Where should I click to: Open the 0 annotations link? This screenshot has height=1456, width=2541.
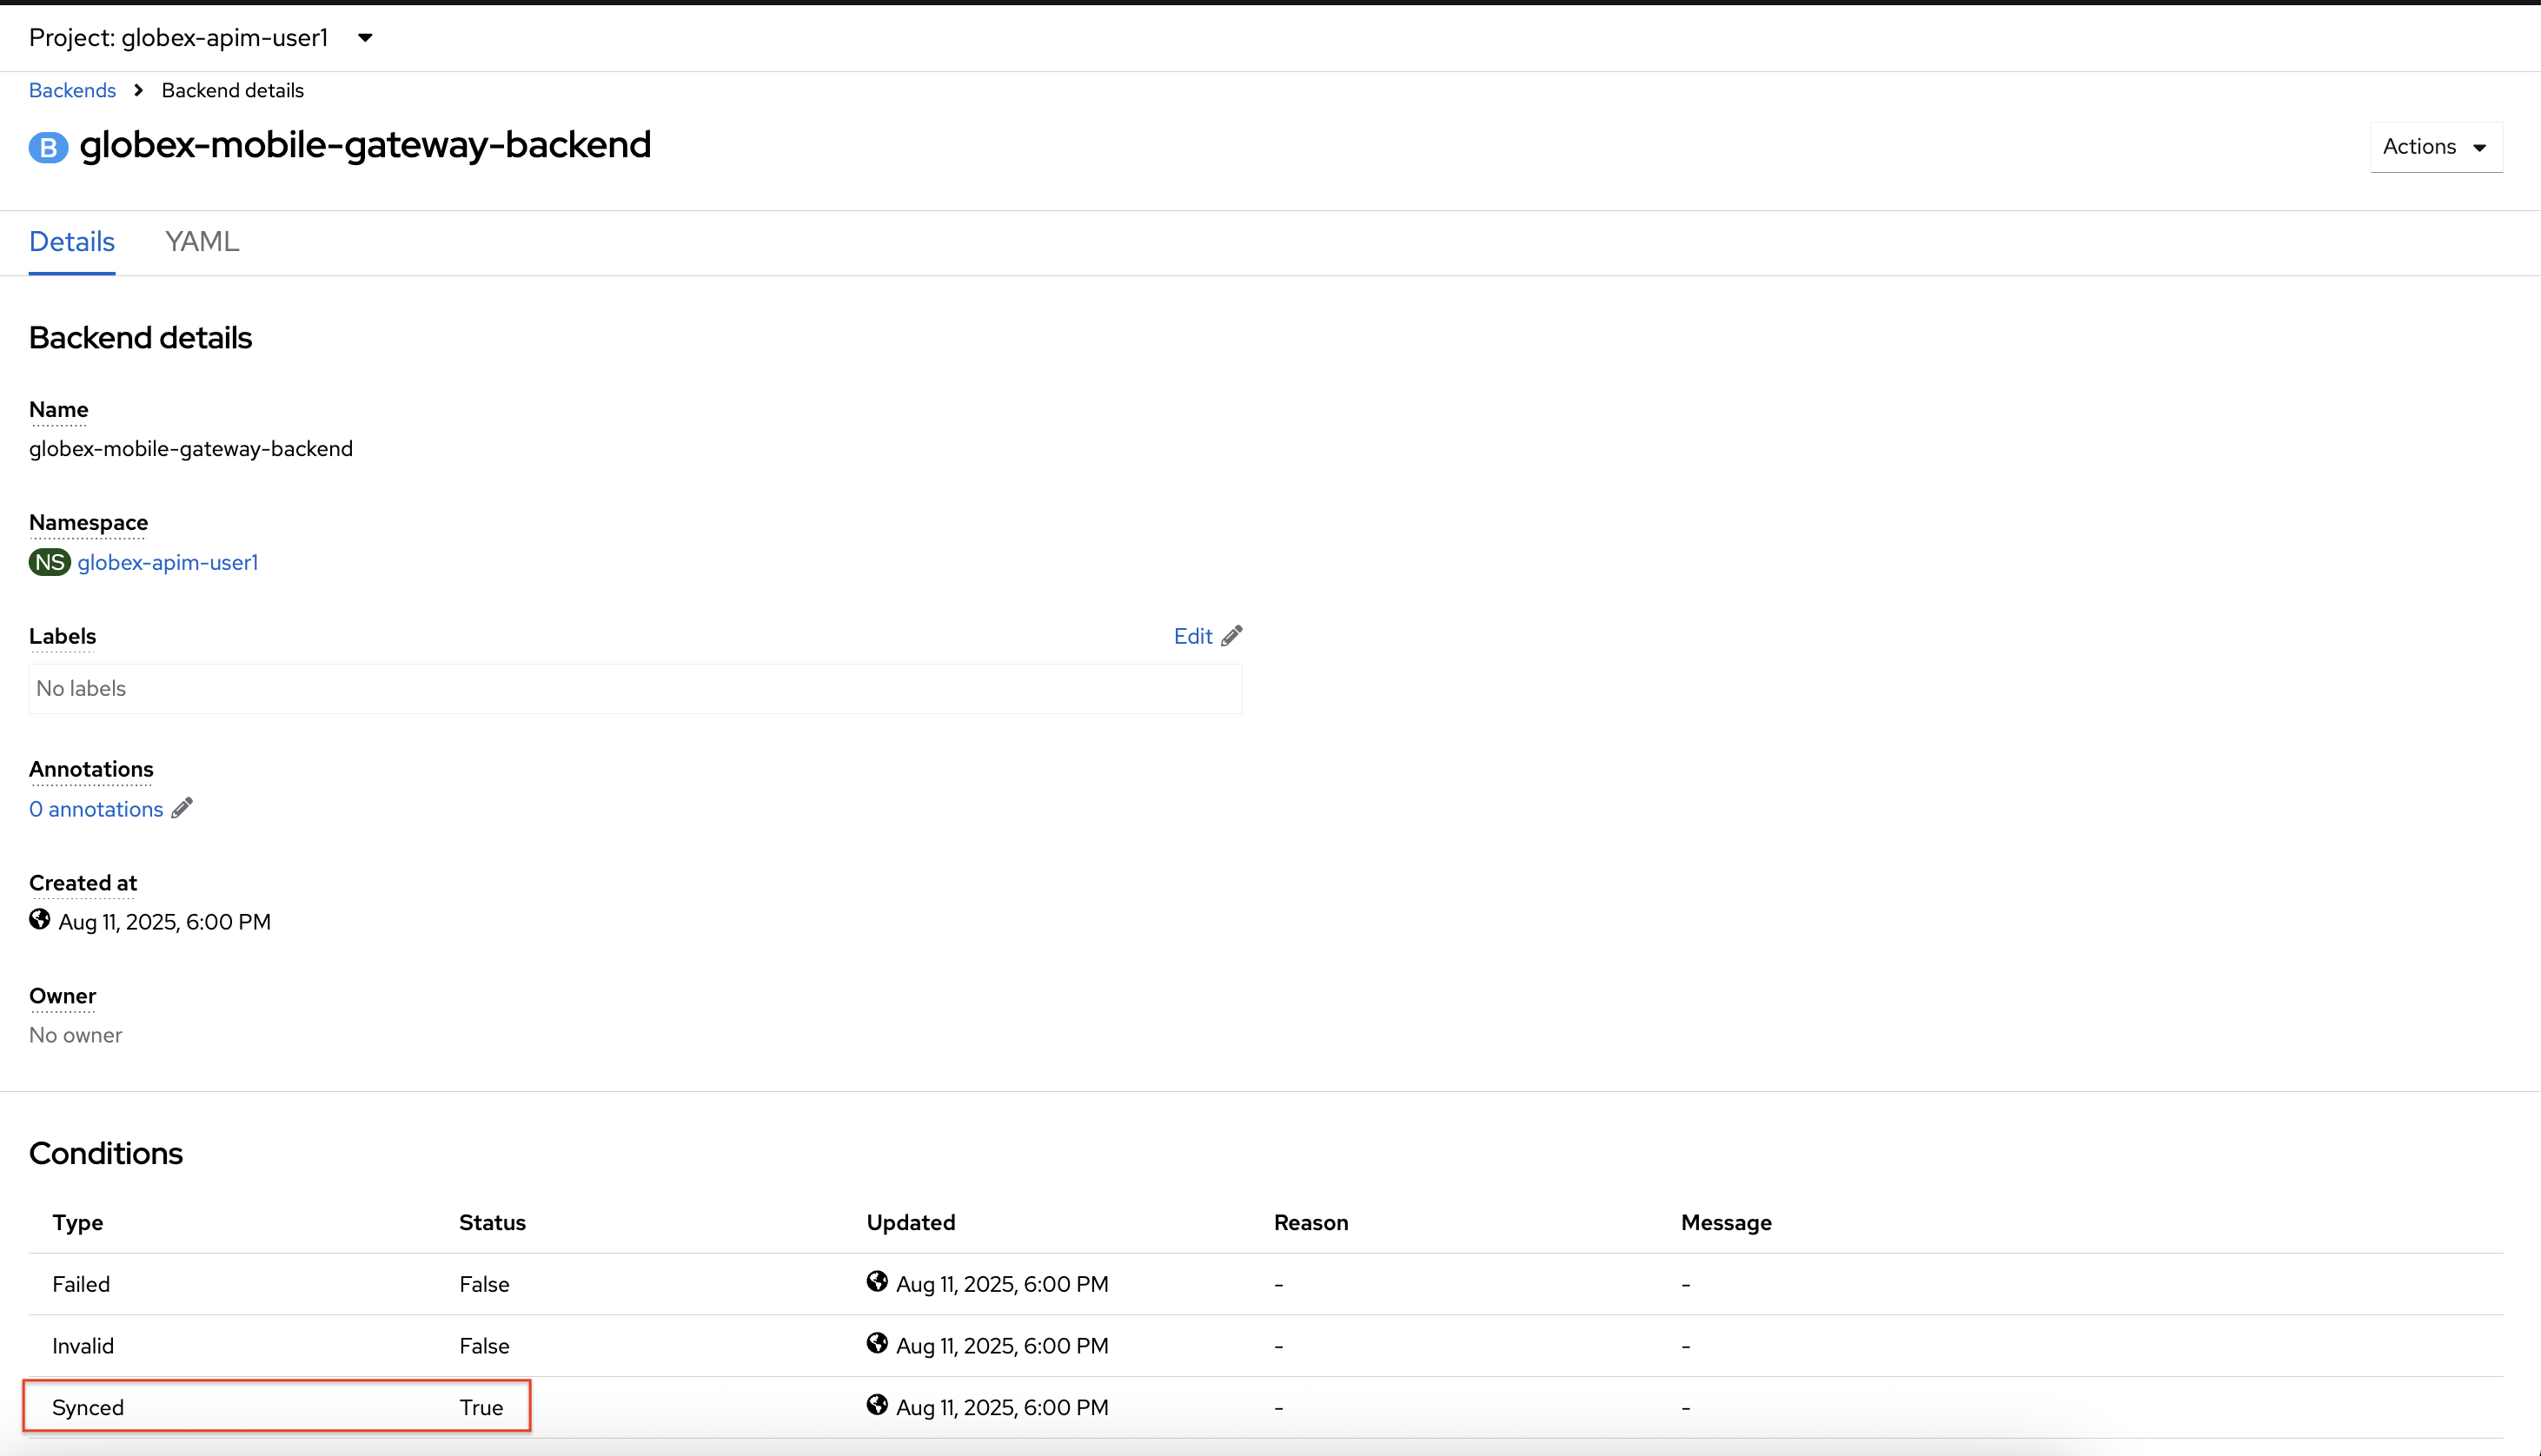(96, 809)
